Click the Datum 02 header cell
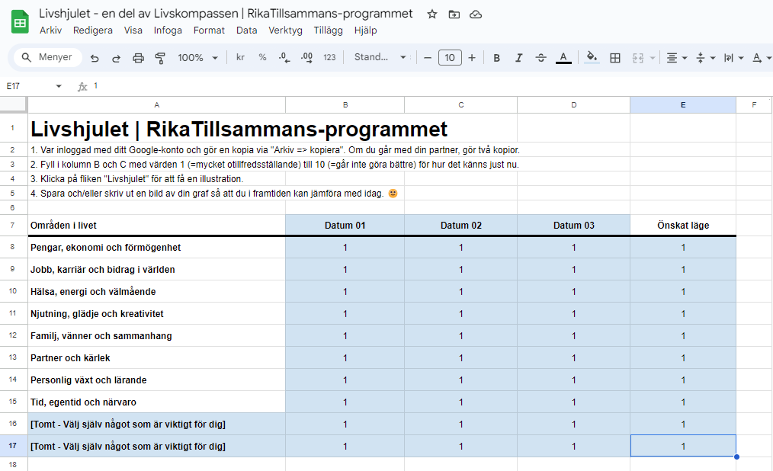Image resolution: width=773 pixels, height=471 pixels. [x=461, y=225]
